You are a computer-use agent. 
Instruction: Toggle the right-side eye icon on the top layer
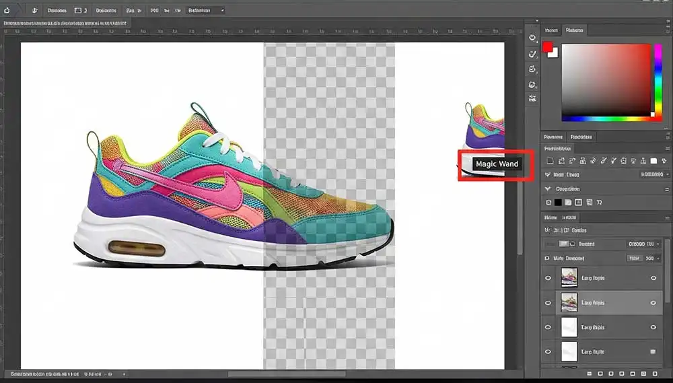[653, 278]
